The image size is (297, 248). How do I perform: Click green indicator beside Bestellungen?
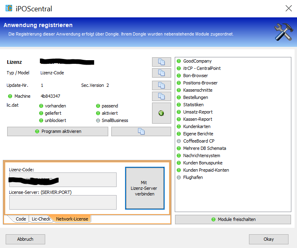click(179, 97)
